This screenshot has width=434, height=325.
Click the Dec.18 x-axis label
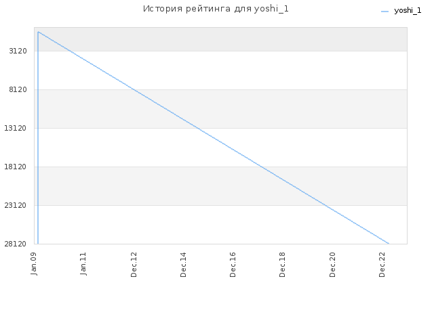tap(282, 265)
